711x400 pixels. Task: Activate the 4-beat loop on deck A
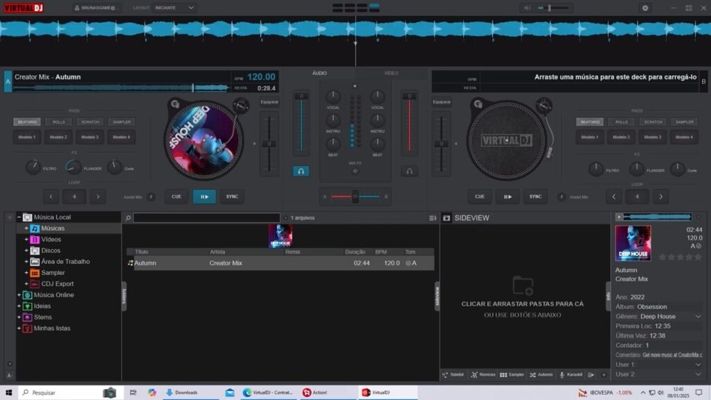click(x=74, y=197)
